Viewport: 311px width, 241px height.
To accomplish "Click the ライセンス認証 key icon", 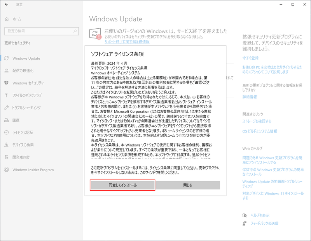I will [6, 133].
